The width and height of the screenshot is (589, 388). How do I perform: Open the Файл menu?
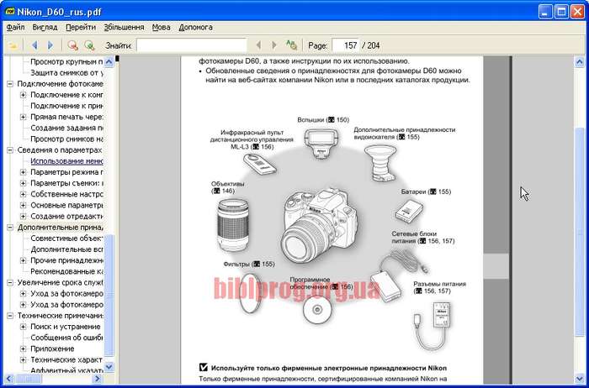coord(15,28)
